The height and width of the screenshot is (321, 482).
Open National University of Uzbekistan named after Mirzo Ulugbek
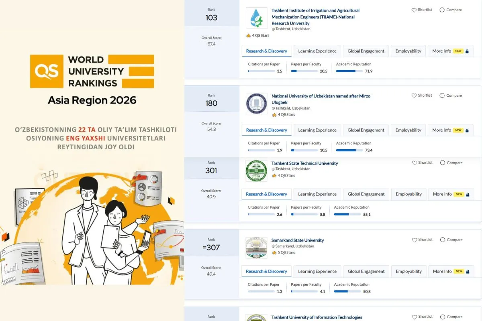click(321, 99)
